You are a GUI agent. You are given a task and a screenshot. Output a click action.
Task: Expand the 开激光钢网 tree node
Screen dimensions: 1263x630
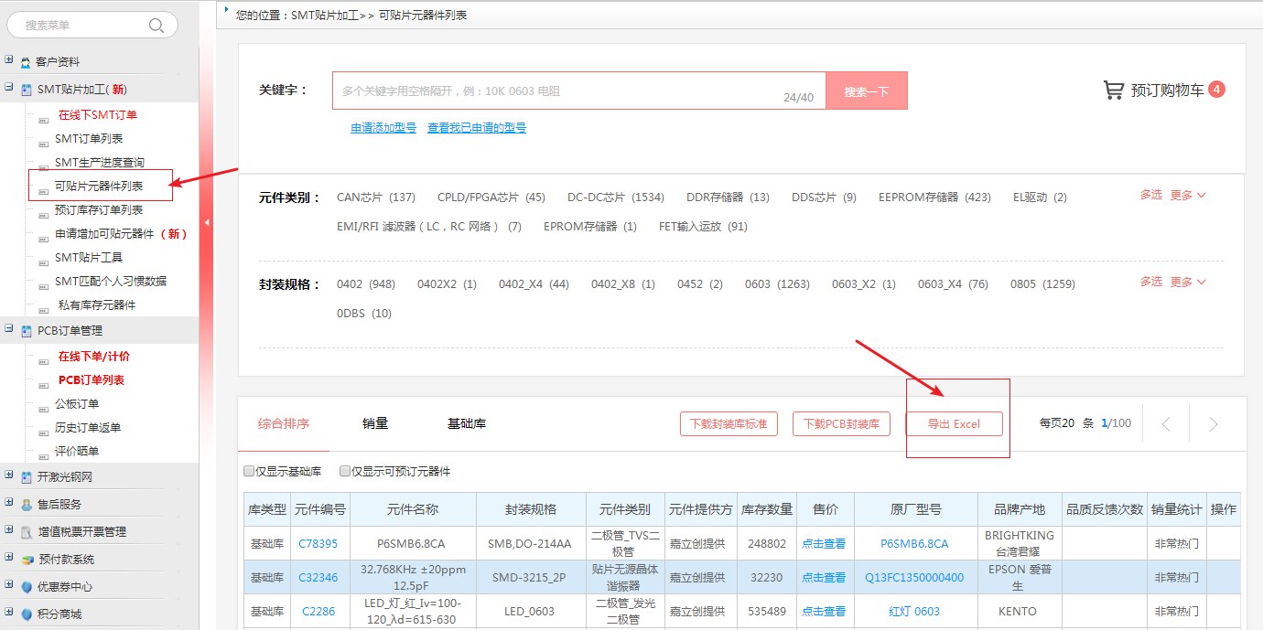[x=8, y=475]
